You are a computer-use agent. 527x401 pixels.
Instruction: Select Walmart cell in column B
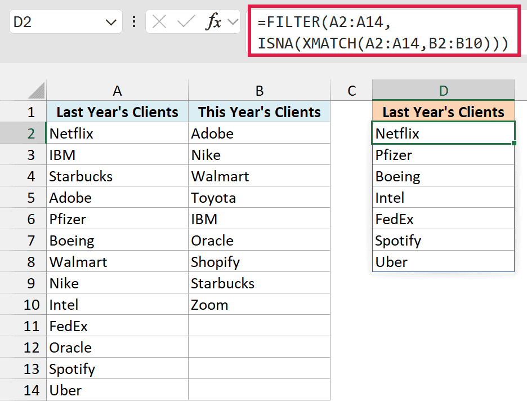[259, 176]
